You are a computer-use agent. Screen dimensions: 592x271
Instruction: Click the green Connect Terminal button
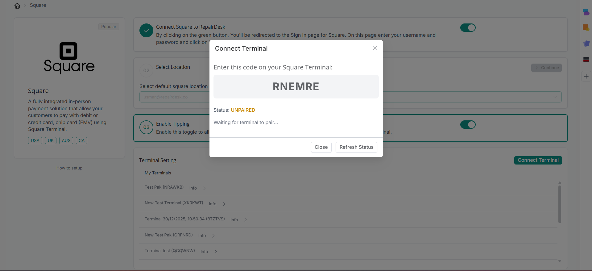click(x=538, y=160)
